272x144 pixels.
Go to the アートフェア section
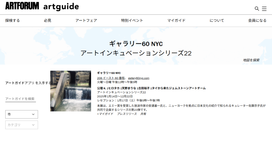pos(86,20)
